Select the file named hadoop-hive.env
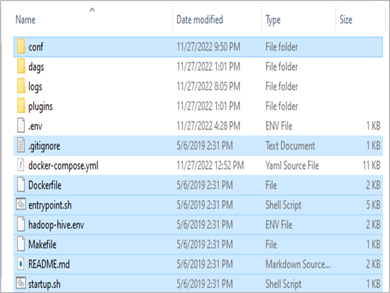Screen dimensions: 390x293 pyautogui.click(x=56, y=225)
